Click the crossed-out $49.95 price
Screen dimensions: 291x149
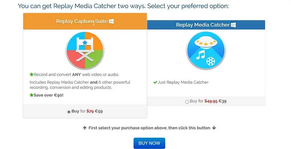click(x=210, y=102)
